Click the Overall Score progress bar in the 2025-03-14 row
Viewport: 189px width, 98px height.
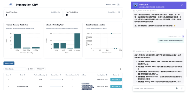56,80
